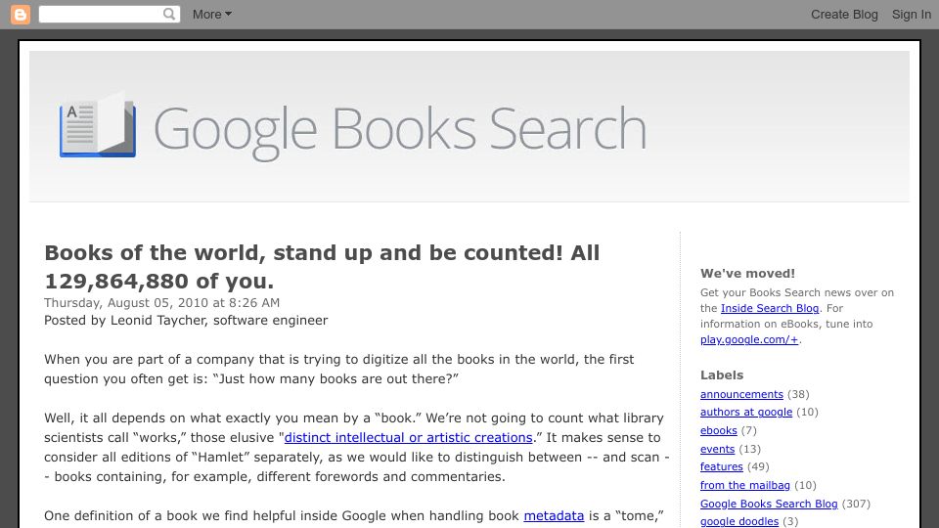The height and width of the screenshot is (528, 939).
Task: Click 'Posted by Leonid Taycher, software engineer' text
Action: pos(186,321)
